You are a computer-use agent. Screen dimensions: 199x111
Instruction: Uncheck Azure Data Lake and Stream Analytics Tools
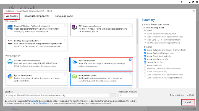click(x=145, y=50)
